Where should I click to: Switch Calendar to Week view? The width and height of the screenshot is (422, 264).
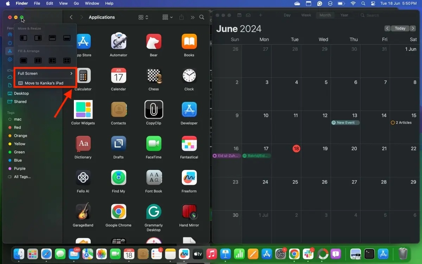(x=306, y=15)
